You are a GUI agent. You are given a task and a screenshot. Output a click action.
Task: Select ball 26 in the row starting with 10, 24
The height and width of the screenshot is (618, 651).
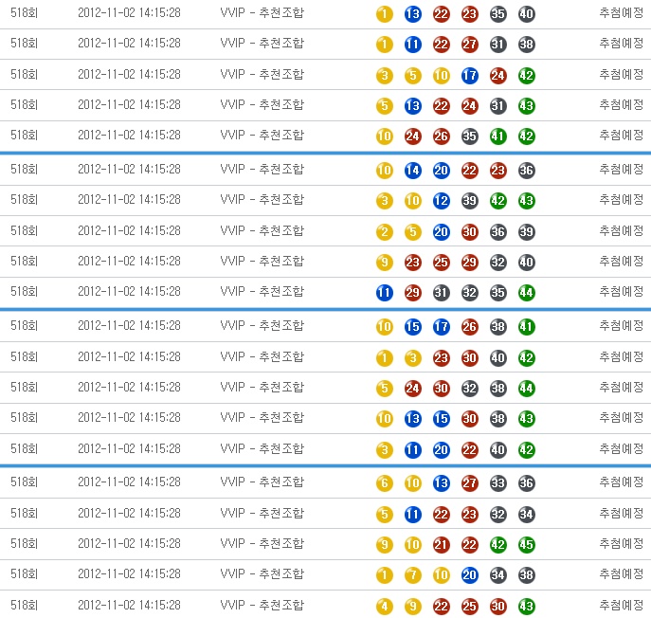pos(442,136)
